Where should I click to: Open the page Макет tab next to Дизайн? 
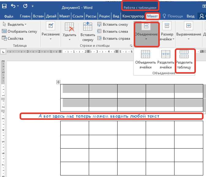pyautogui.click(x=65, y=16)
